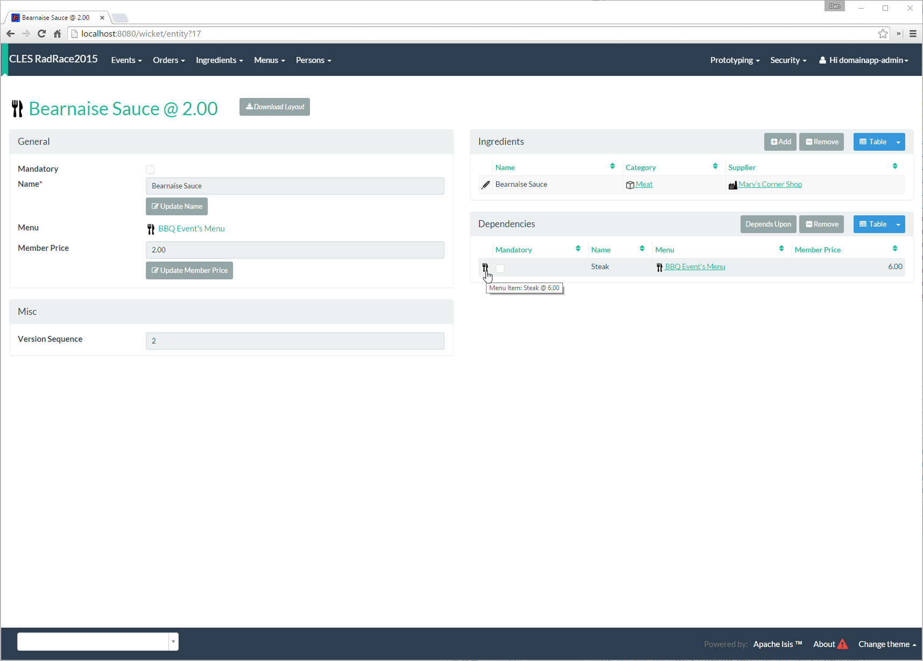Viewport: 923px width, 661px height.
Task: Sort Dependencies by Mandatory column arrows
Action: pos(578,249)
